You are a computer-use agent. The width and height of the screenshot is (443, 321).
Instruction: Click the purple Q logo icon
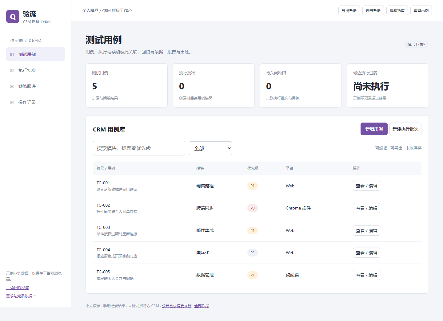pyautogui.click(x=13, y=17)
